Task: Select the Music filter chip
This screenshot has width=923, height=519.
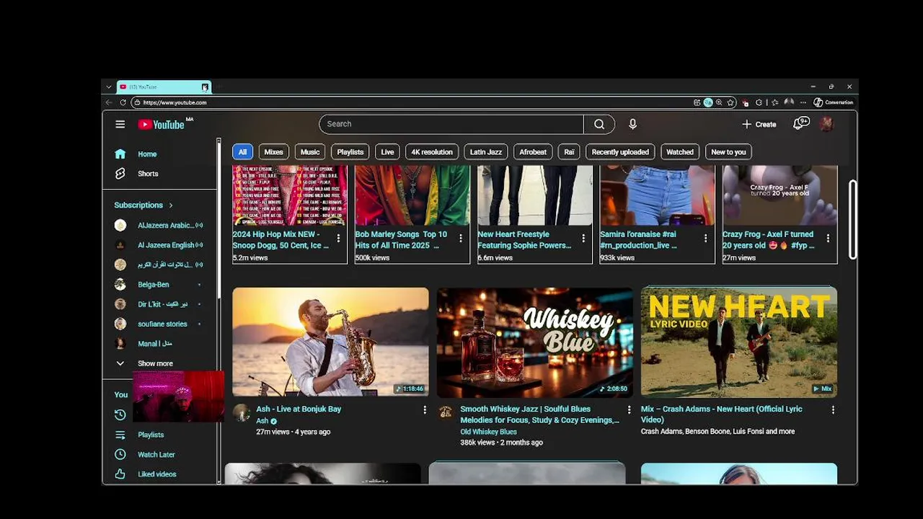Action: (x=310, y=152)
